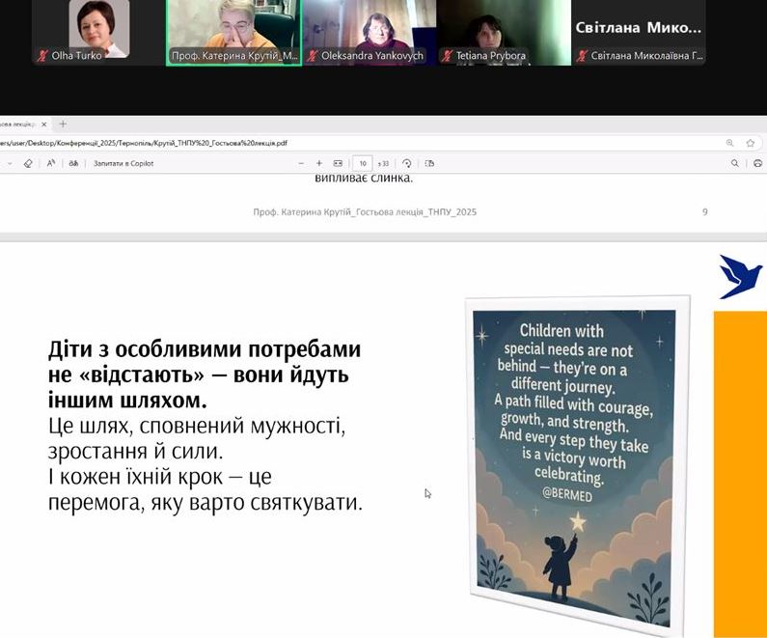Click the total pages label з 33
This screenshot has height=638, width=767.
point(384,163)
